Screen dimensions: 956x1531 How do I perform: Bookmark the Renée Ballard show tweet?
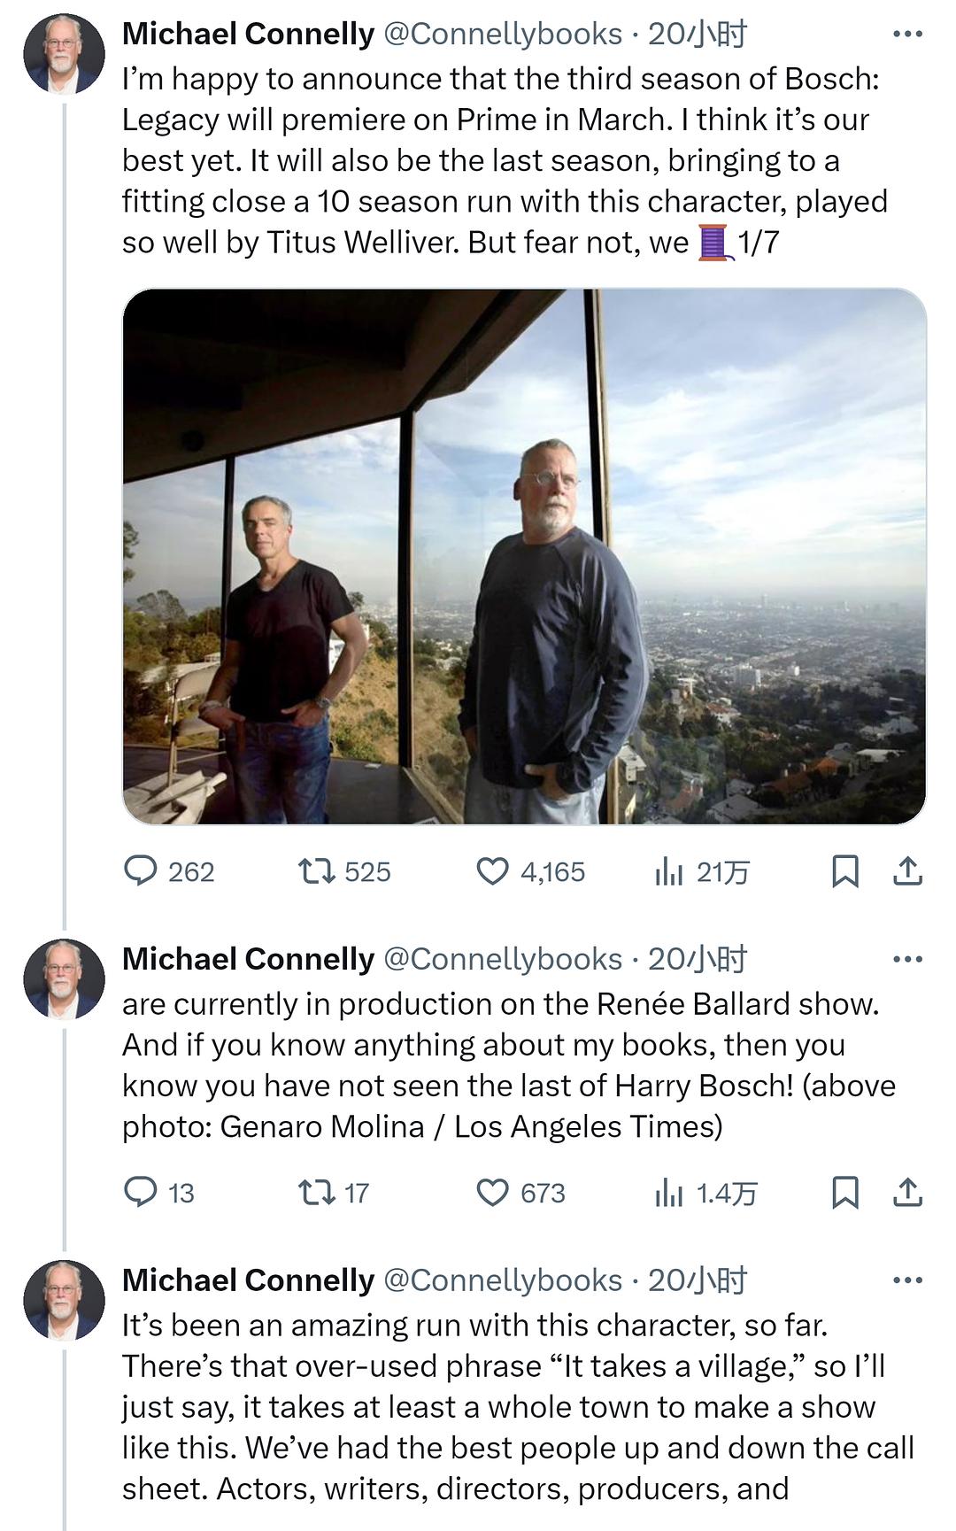tap(845, 1192)
